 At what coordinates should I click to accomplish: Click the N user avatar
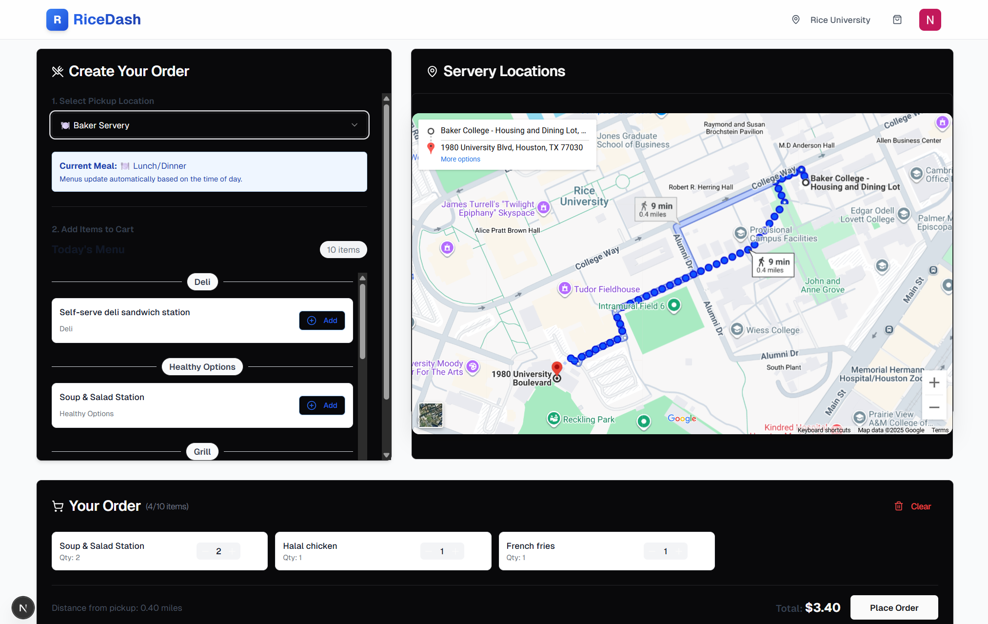(929, 20)
